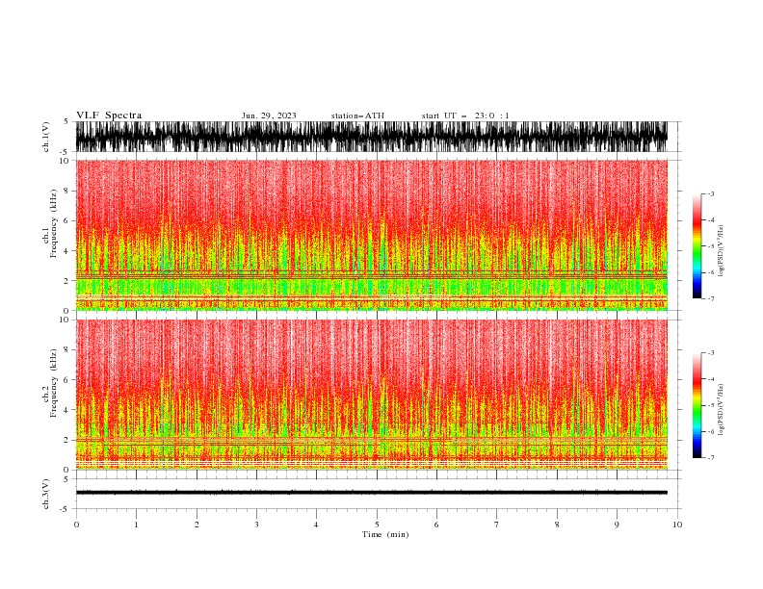Click the ch.2 "Frequency (kHz)" axis label
The height and width of the screenshot is (589, 763).
(54, 383)
